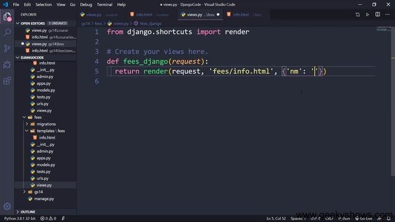
Task: Switch to the info.html fees tab
Action: tap(246, 15)
